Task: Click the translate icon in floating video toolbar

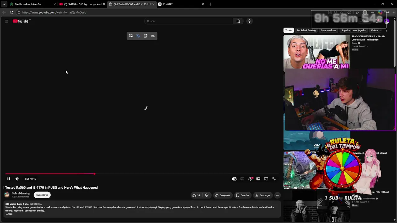Action: tap(153, 36)
